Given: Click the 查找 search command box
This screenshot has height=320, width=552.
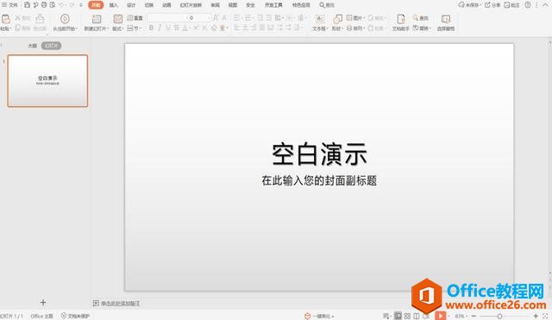Looking at the screenshot, I should click(x=327, y=5).
